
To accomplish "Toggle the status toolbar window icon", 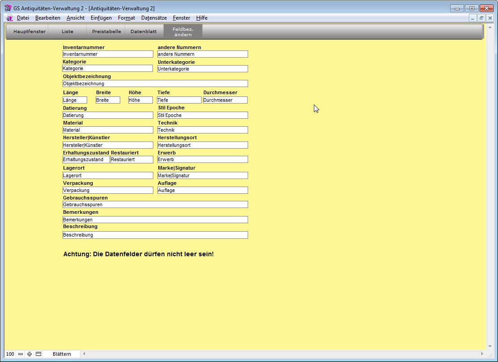I will click(38, 354).
